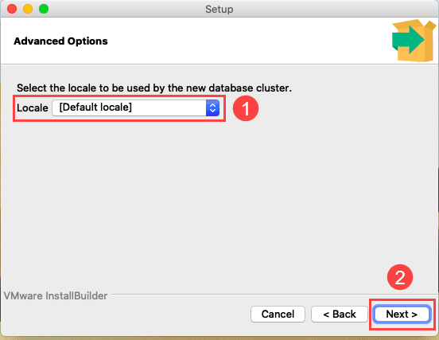Proceed by clicking Next >

point(402,315)
